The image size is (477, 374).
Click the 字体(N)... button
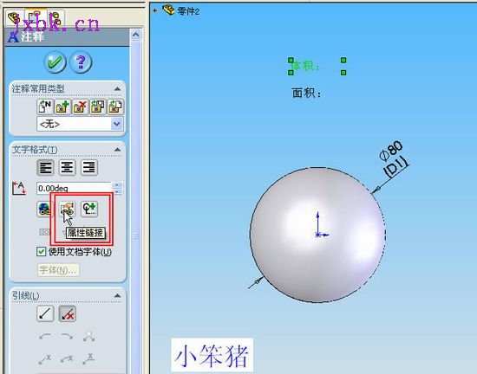click(x=58, y=270)
